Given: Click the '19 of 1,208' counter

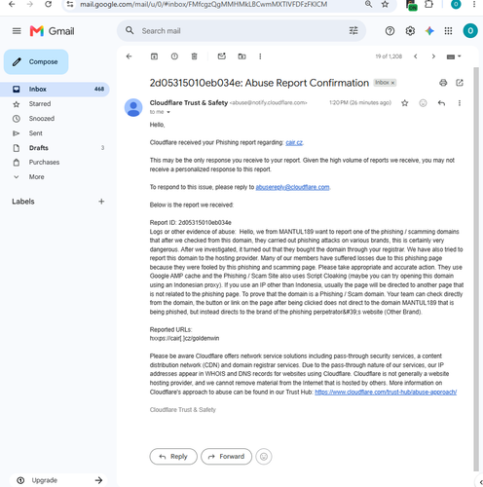Looking at the screenshot, I should point(389,56).
